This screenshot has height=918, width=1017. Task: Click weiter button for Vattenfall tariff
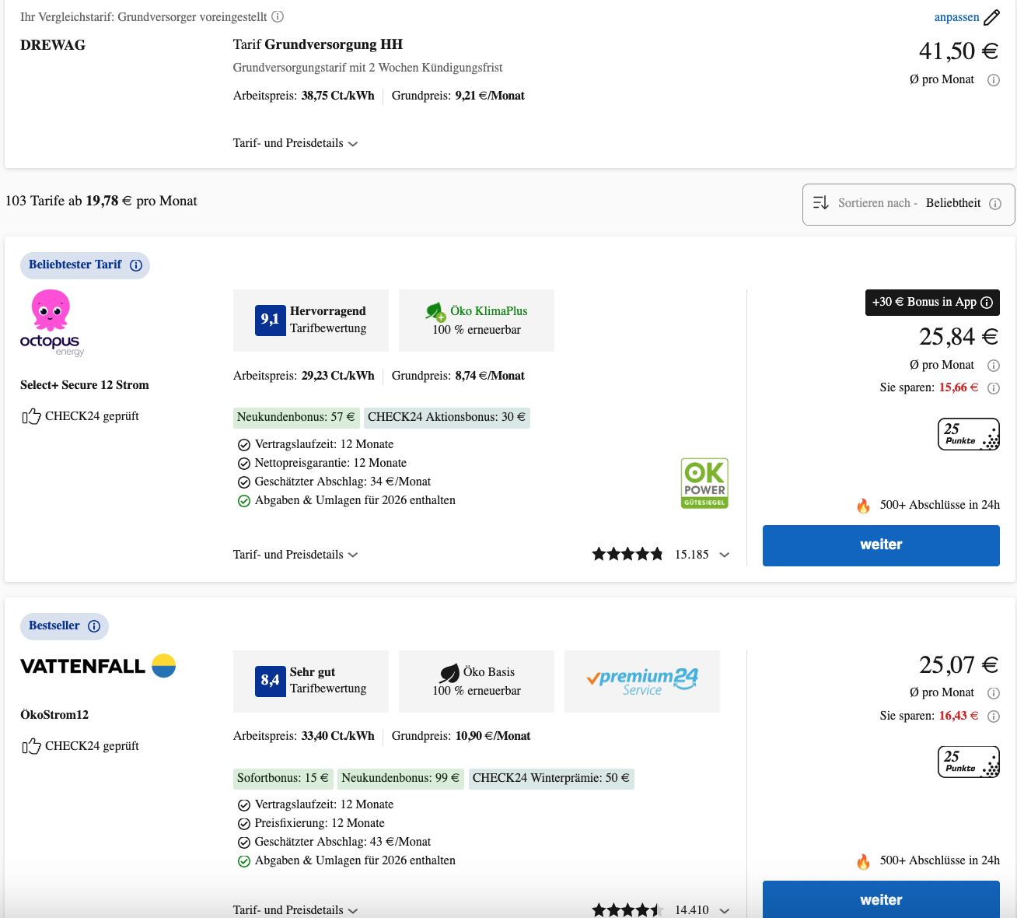[x=880, y=899]
